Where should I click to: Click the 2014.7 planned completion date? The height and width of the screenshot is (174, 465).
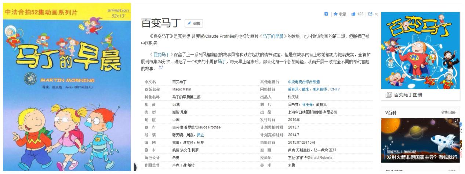tap(293, 135)
